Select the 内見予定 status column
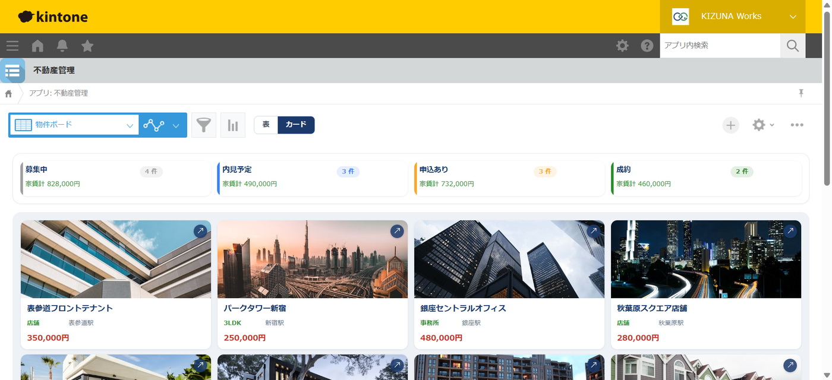This screenshot has height=380, width=832. tap(313, 178)
